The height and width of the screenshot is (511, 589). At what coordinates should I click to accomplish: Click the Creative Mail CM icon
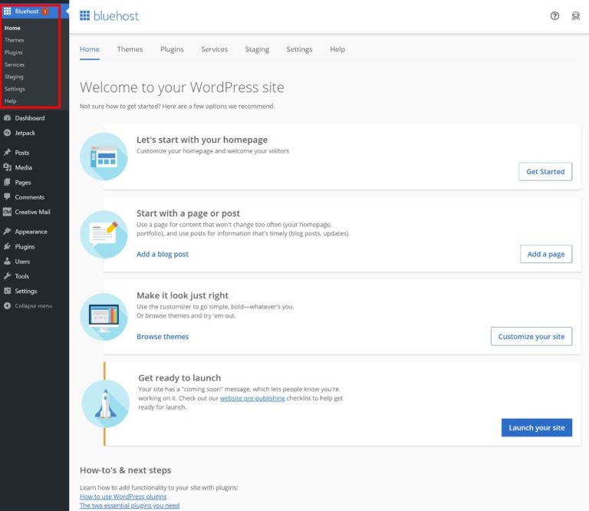tap(7, 212)
